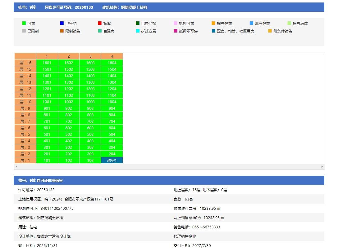The width and height of the screenshot is (338, 251).
Task: Open unit 1604 details
Action: tap(112, 63)
